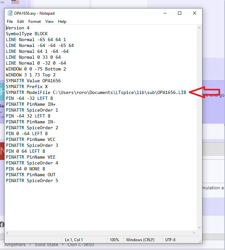Viewport: 225px width, 250px height.
Task: Click 'Ln 1, Col 1' in status bar
Action: coord(74,240)
